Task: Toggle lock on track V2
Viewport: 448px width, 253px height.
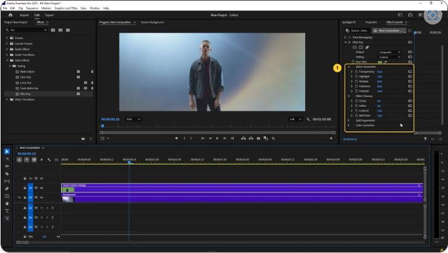Action: (25, 188)
